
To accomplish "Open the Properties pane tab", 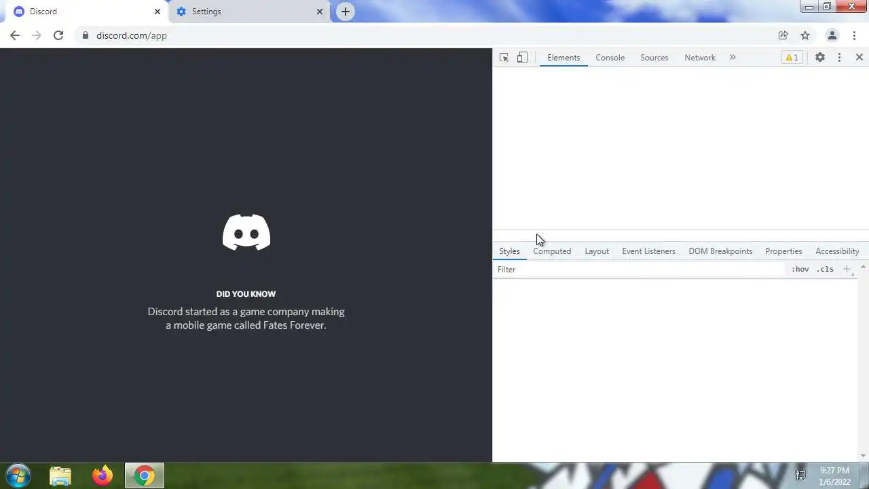I will point(783,251).
